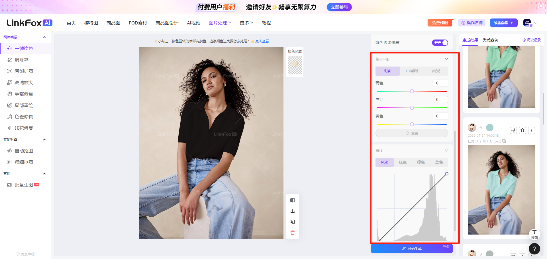The image size is (547, 259).
Task: Select the 阴影 shadows tone option
Action: [x=387, y=71]
